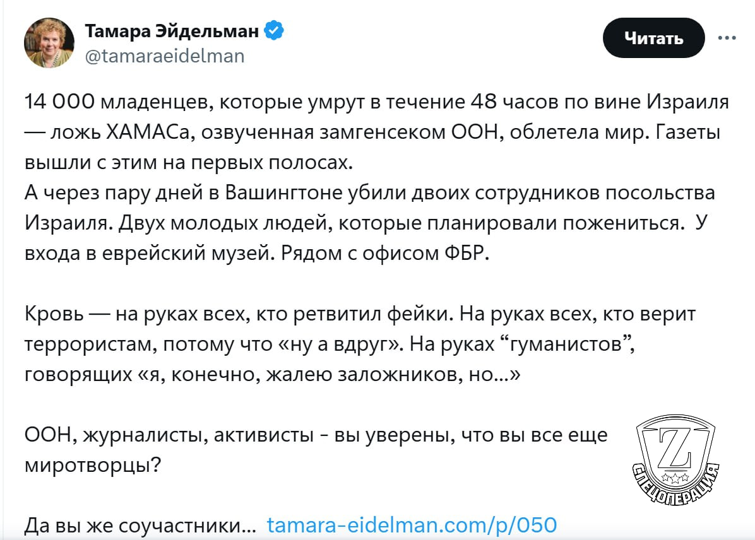This screenshot has width=755, height=540.
Task: Open Тамара Эйдельман's profile avatar
Action: (49, 43)
